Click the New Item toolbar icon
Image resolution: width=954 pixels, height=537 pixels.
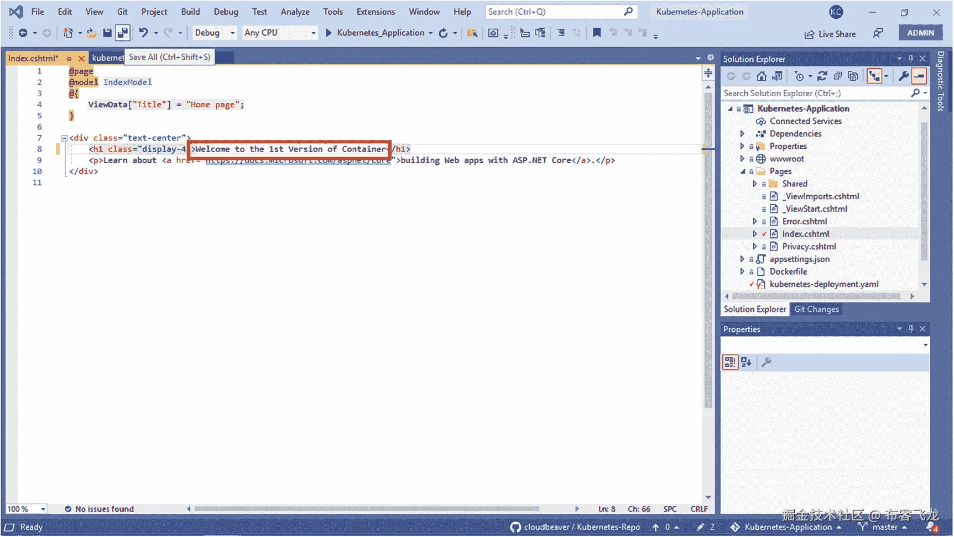click(67, 33)
